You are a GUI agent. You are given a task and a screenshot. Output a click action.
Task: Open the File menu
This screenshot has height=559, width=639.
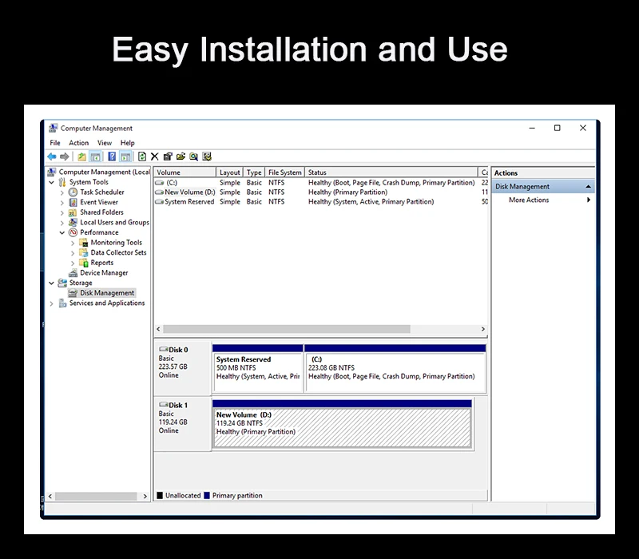pyautogui.click(x=55, y=143)
